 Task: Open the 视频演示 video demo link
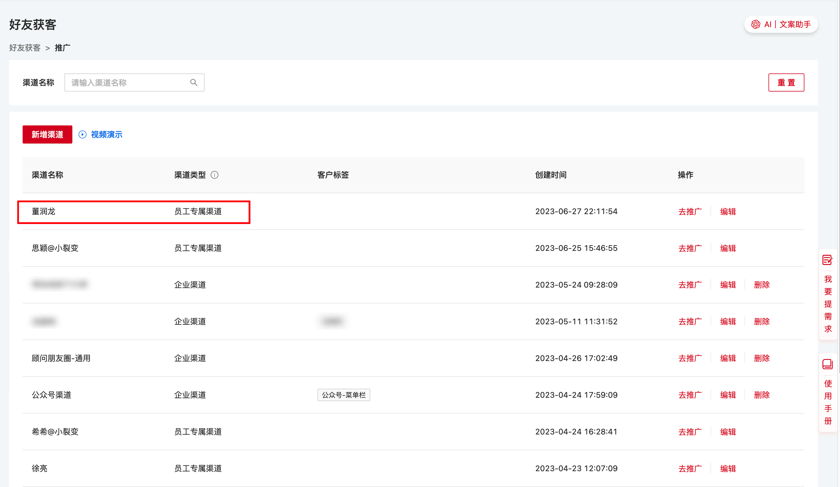[x=106, y=134]
